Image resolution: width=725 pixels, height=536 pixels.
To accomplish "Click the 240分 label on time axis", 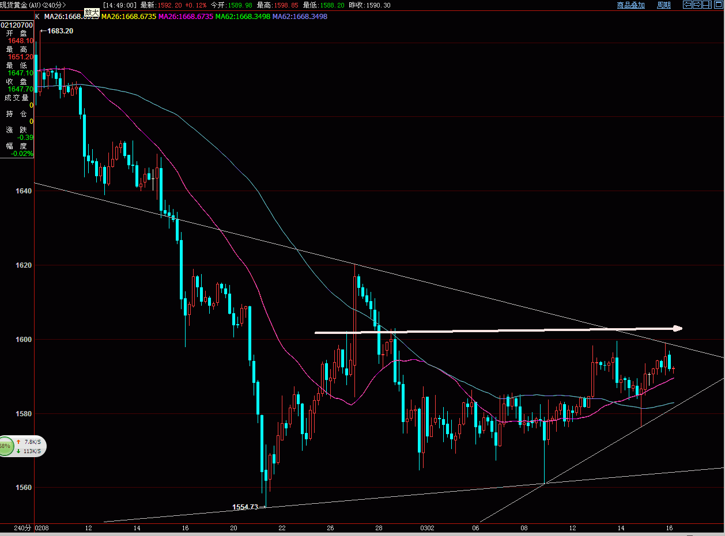I will tap(21, 528).
